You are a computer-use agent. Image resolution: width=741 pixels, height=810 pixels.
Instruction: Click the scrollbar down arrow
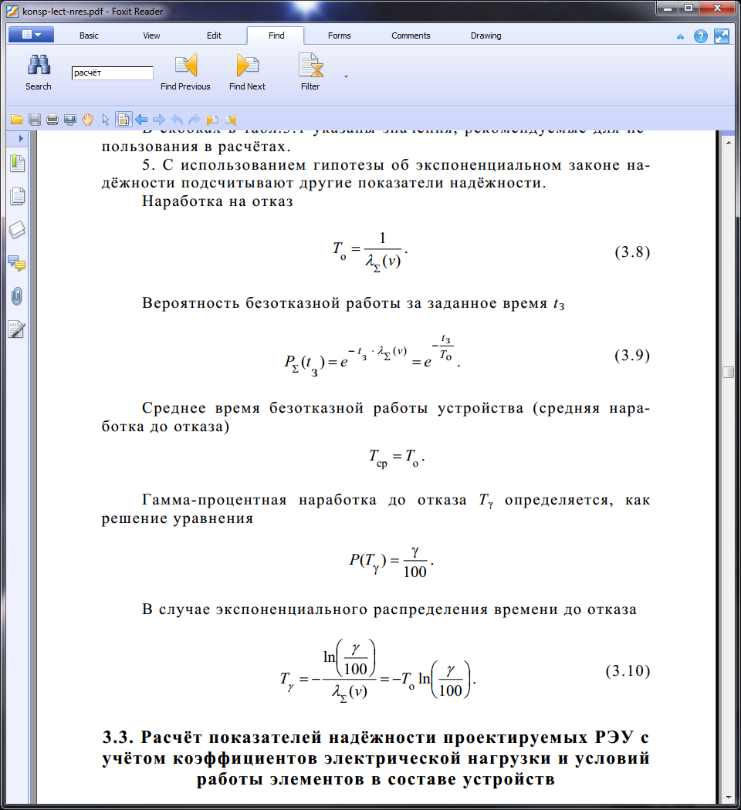[x=728, y=798]
